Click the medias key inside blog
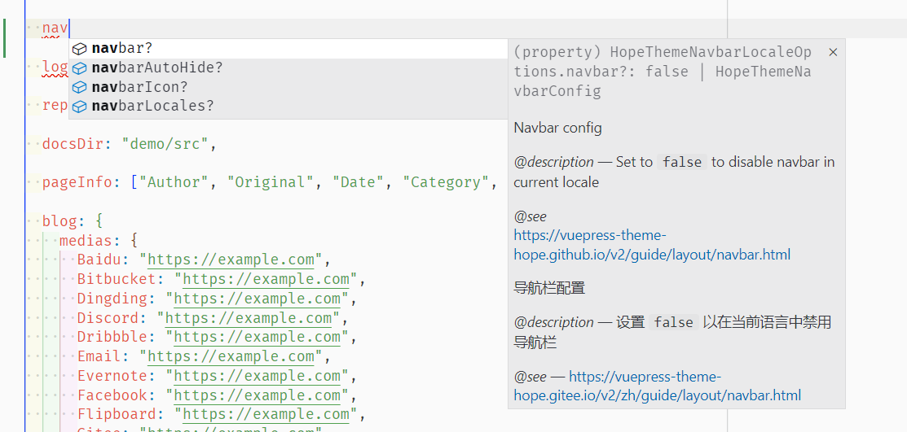 coord(86,240)
